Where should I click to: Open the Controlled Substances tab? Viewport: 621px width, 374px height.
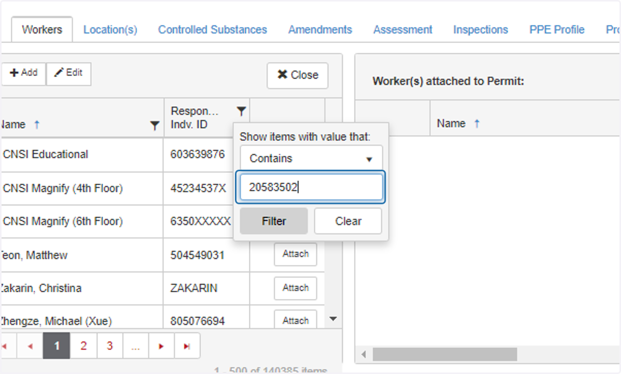(x=213, y=29)
